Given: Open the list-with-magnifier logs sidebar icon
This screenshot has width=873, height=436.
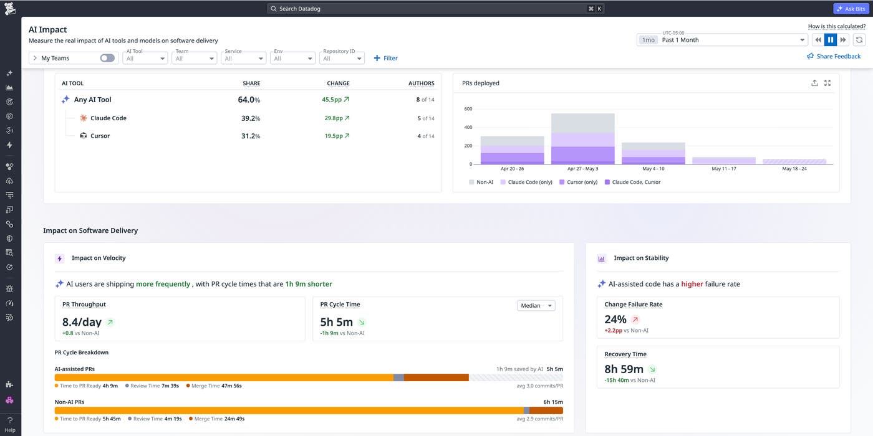Looking at the screenshot, I should tap(9, 318).
